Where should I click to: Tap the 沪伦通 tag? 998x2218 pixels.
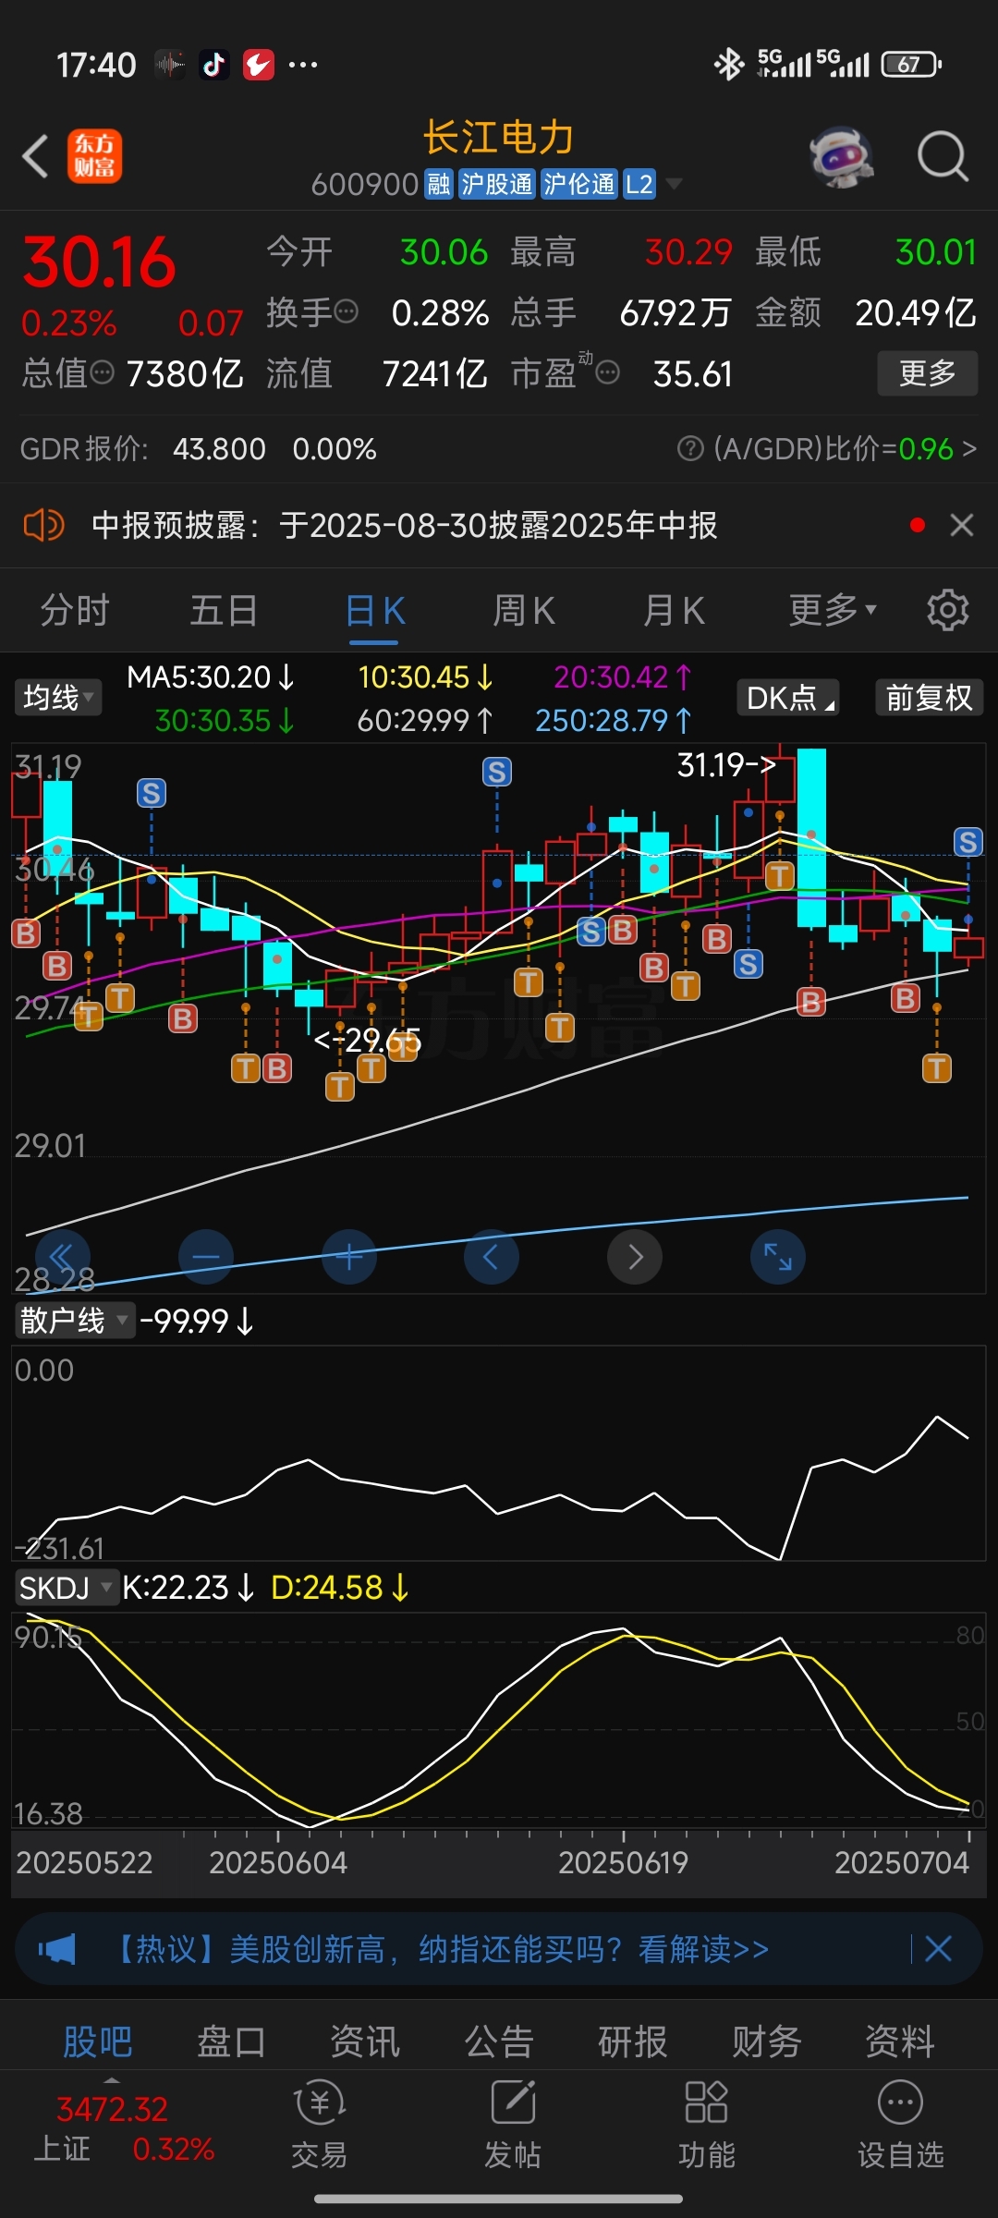[578, 184]
